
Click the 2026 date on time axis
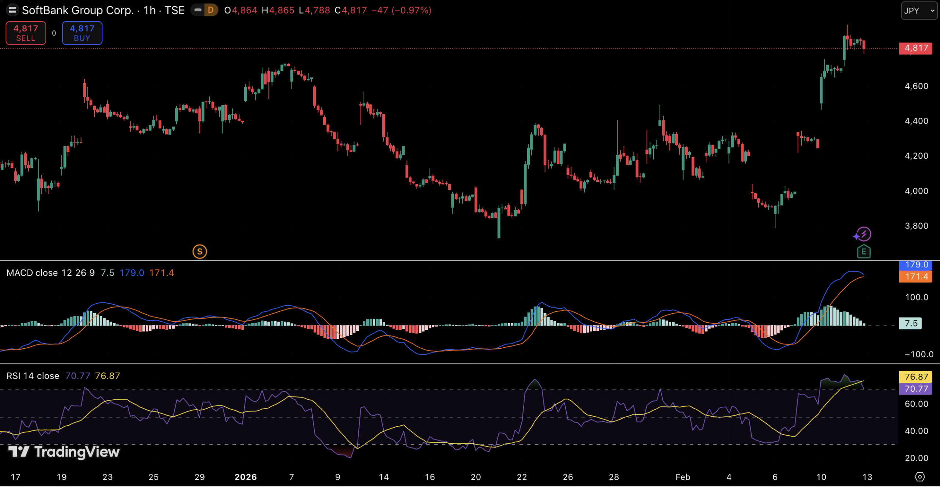pyautogui.click(x=246, y=477)
